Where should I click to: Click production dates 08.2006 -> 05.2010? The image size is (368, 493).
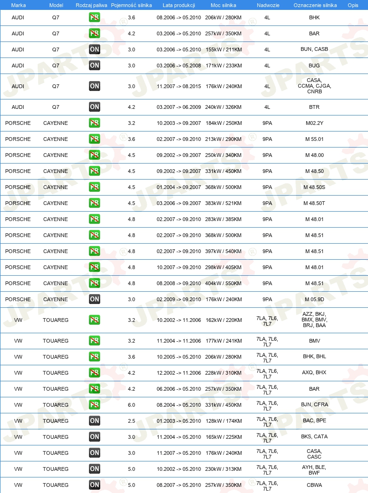click(179, 18)
